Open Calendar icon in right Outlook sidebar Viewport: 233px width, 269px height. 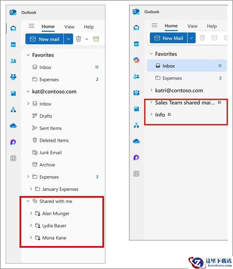136,44
